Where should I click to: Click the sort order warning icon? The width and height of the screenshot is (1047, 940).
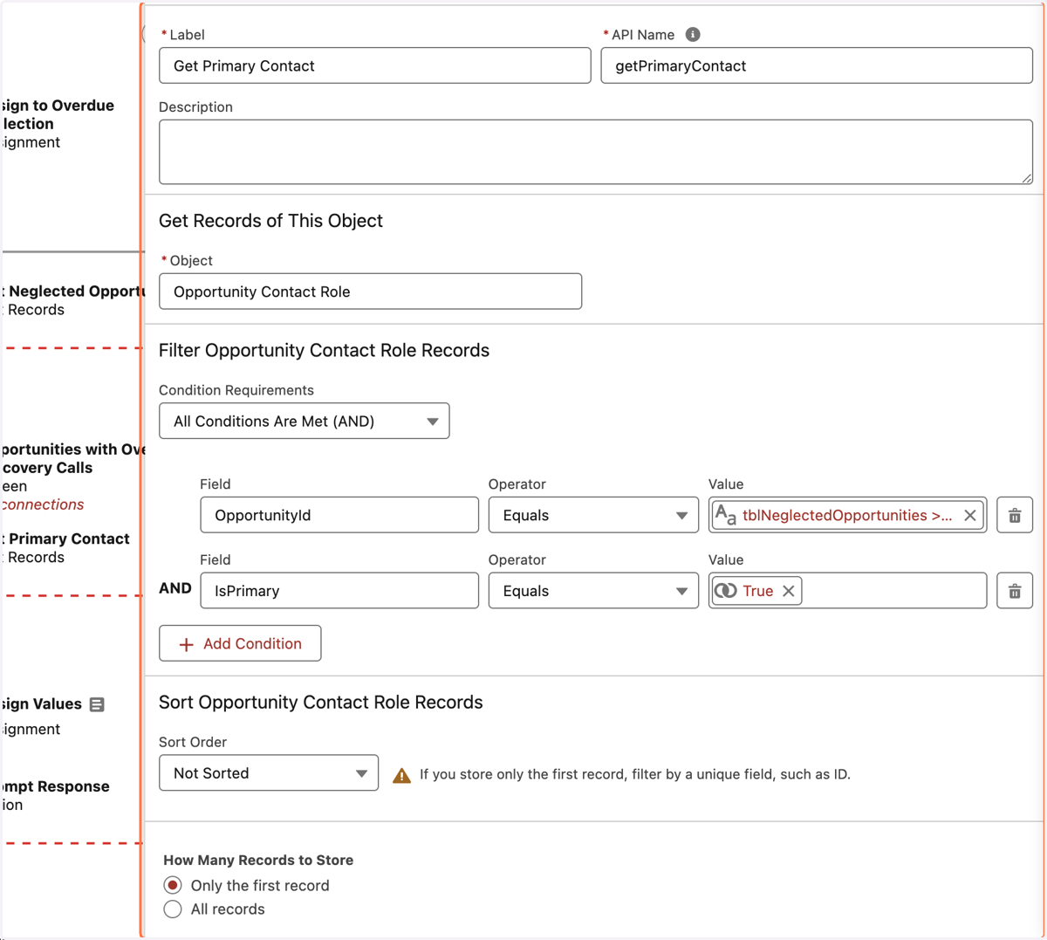tap(401, 774)
